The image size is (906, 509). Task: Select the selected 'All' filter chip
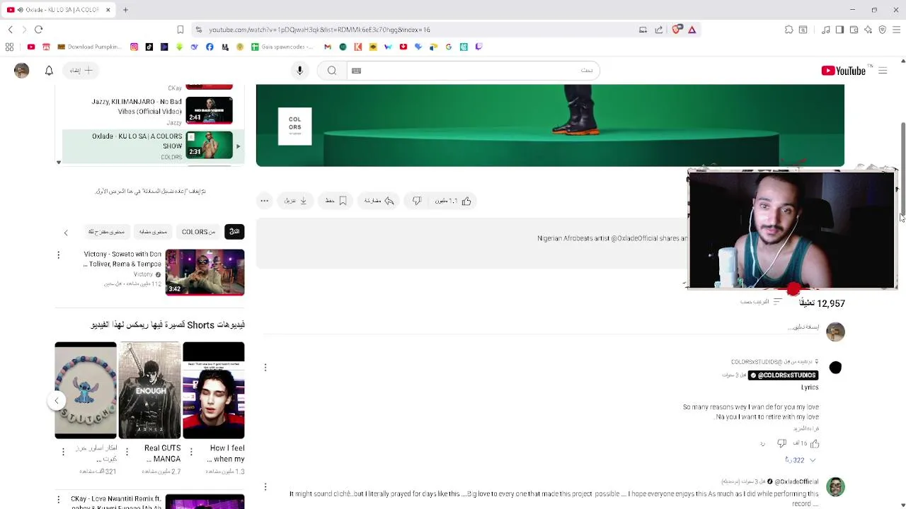tap(234, 232)
